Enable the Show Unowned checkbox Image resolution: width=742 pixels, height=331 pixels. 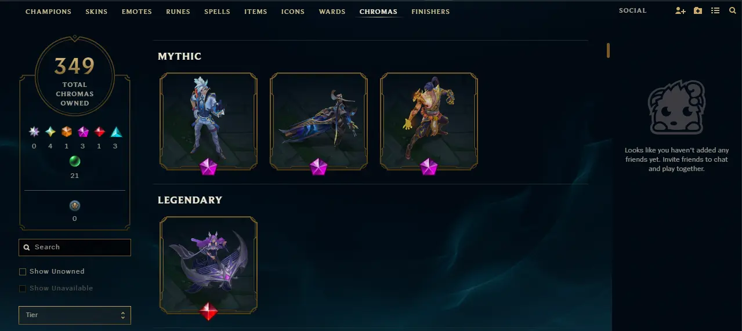[x=23, y=271]
